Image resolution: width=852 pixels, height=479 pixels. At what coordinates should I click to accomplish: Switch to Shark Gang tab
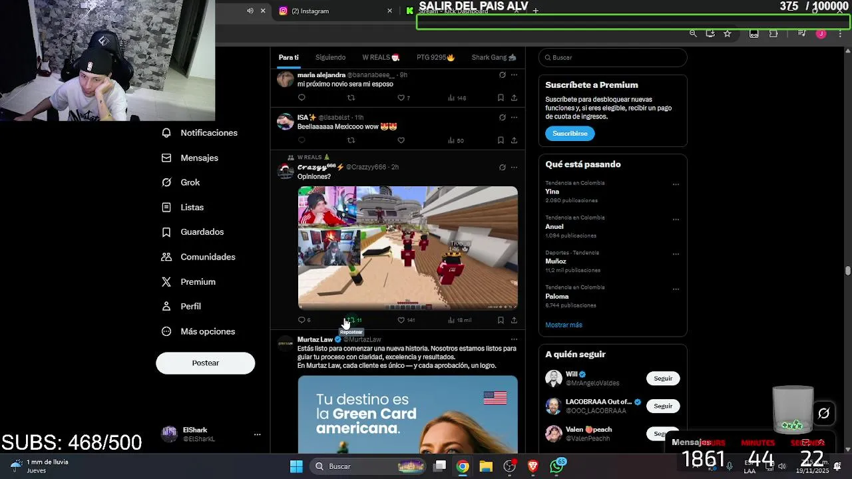(x=493, y=57)
